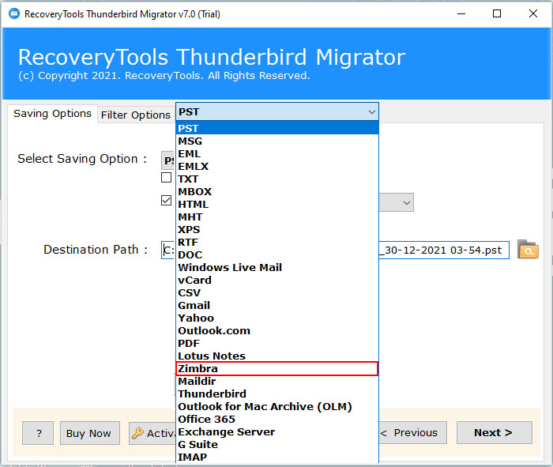Screen dimensions: 553x467
Task: Switch to the Saving Options tab
Action: point(52,114)
